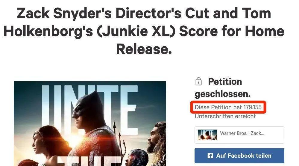Click the Justice League poster image
Viewport: 299px width, 166px height.
(x=90, y=124)
